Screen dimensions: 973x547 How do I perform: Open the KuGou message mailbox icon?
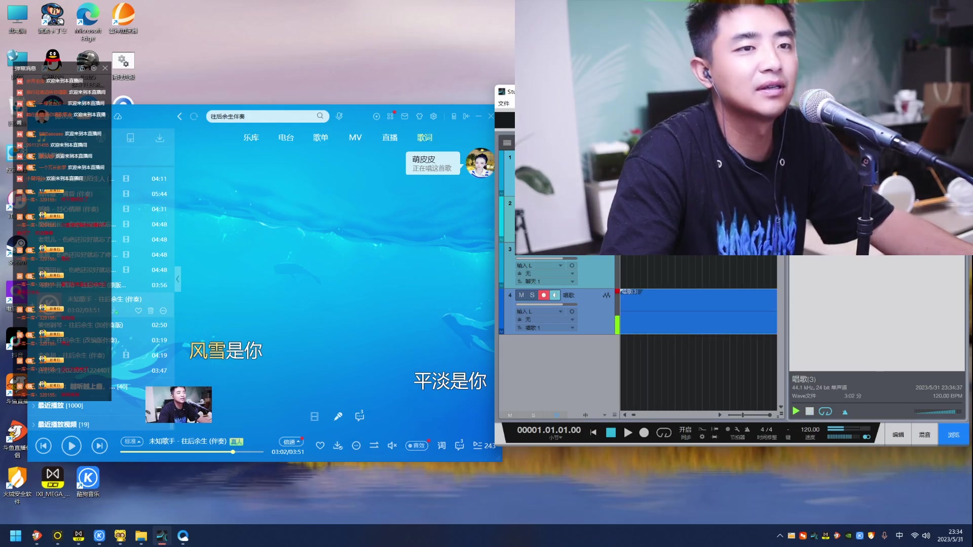click(404, 116)
